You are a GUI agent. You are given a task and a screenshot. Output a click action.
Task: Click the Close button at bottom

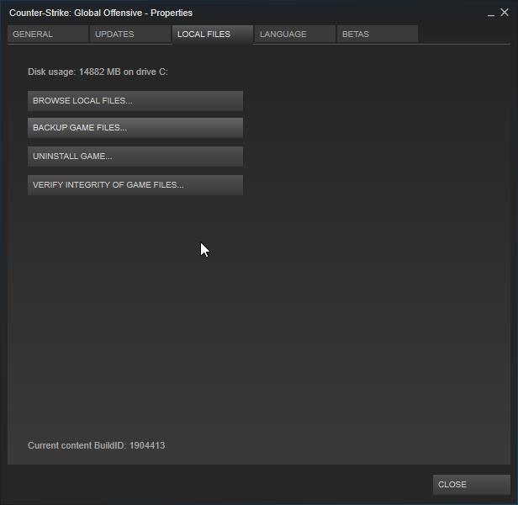[472, 485]
